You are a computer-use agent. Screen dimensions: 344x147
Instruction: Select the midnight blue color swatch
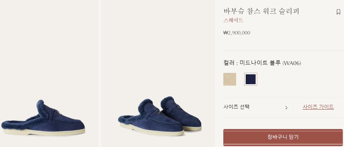pyautogui.click(x=251, y=79)
